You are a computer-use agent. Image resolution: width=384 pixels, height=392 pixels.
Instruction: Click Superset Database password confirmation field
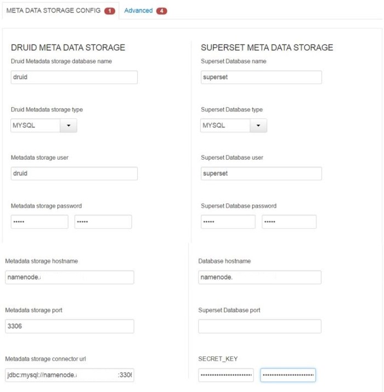(289, 222)
